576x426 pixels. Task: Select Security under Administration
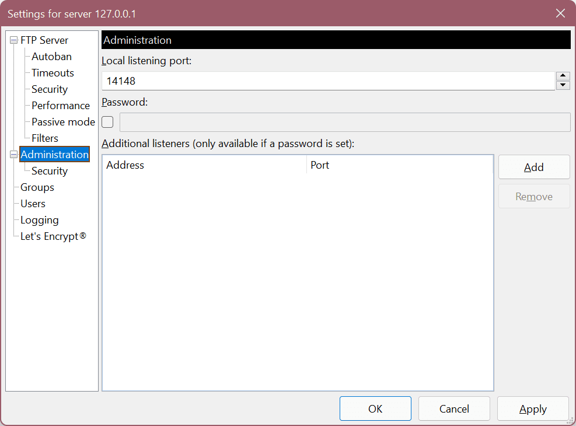[x=49, y=170]
